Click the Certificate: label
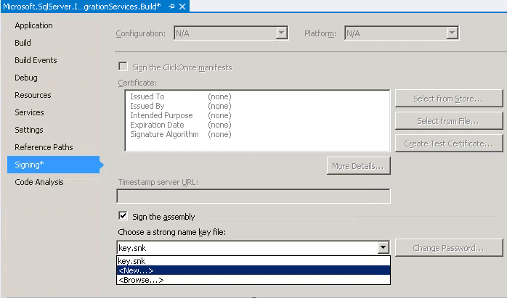Image resolution: width=507 pixels, height=298 pixels. (x=137, y=83)
